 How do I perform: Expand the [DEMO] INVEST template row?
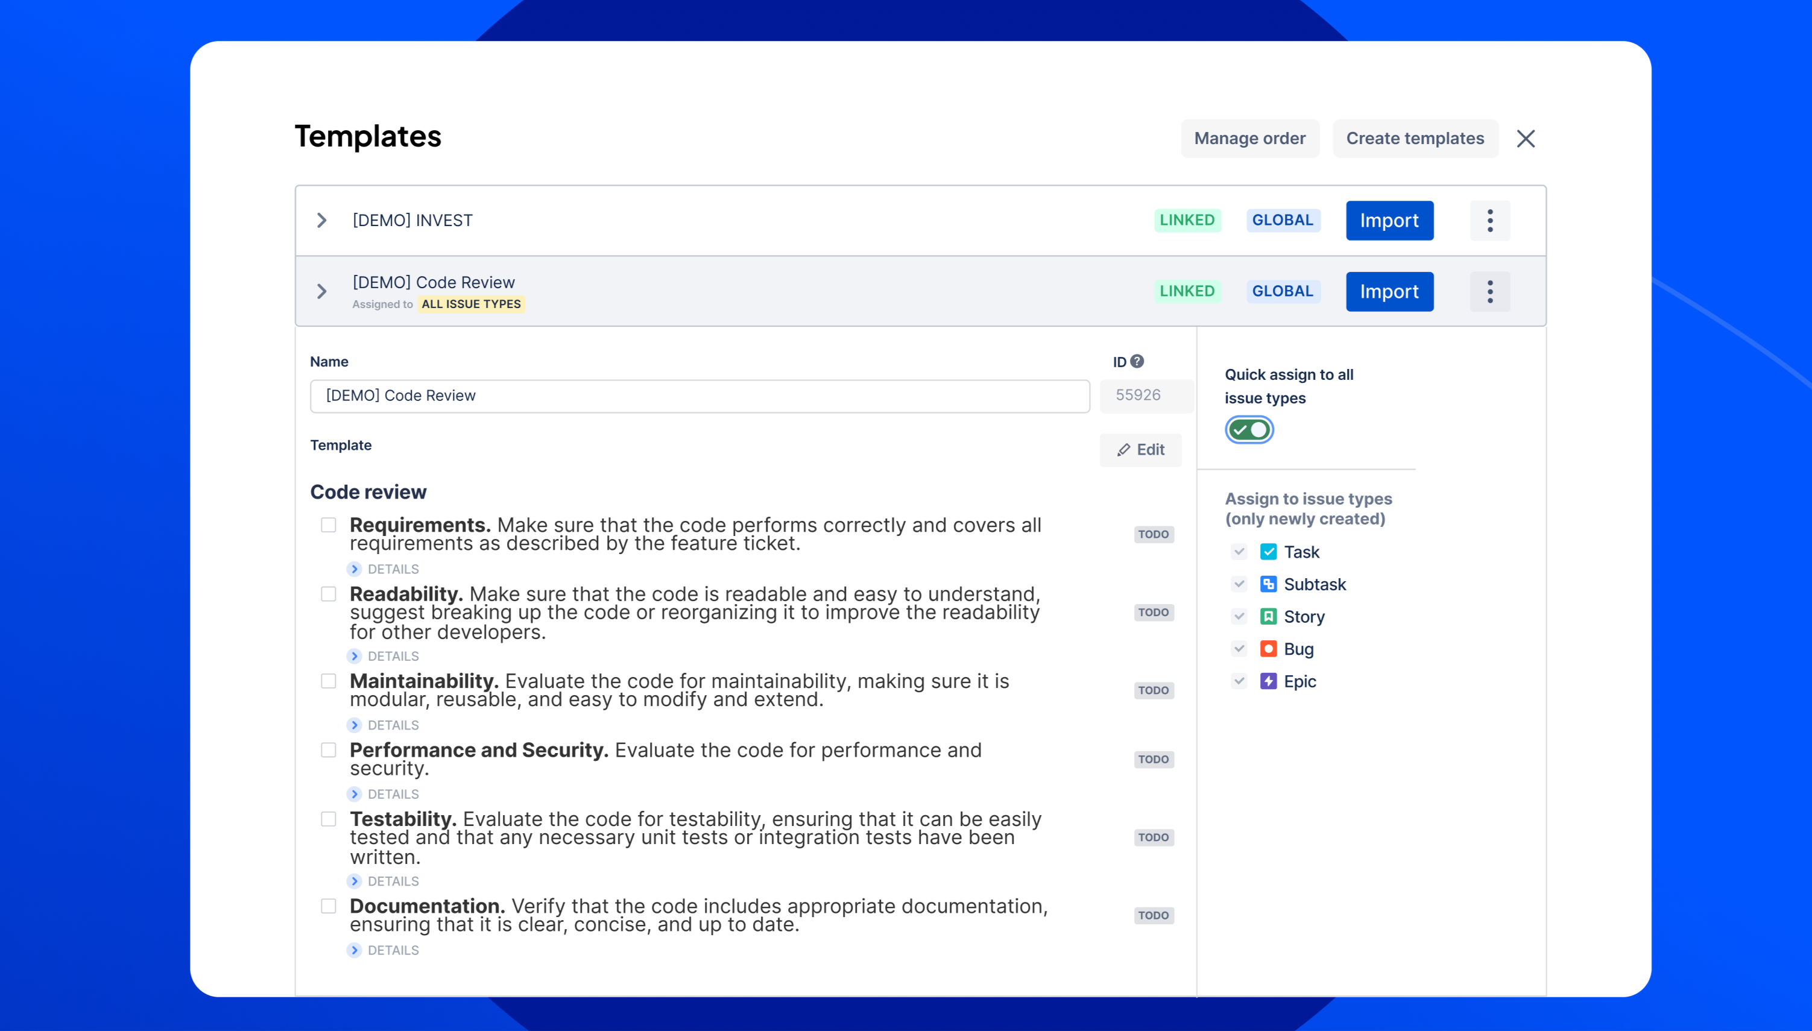[x=321, y=220]
